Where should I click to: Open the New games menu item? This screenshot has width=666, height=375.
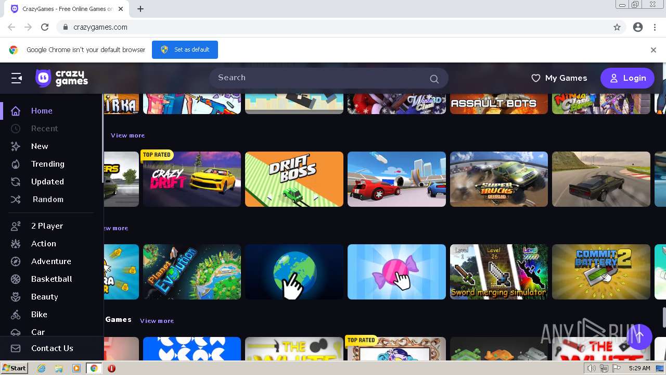40,146
